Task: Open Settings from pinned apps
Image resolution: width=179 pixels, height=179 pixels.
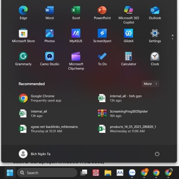Action: 155,36
